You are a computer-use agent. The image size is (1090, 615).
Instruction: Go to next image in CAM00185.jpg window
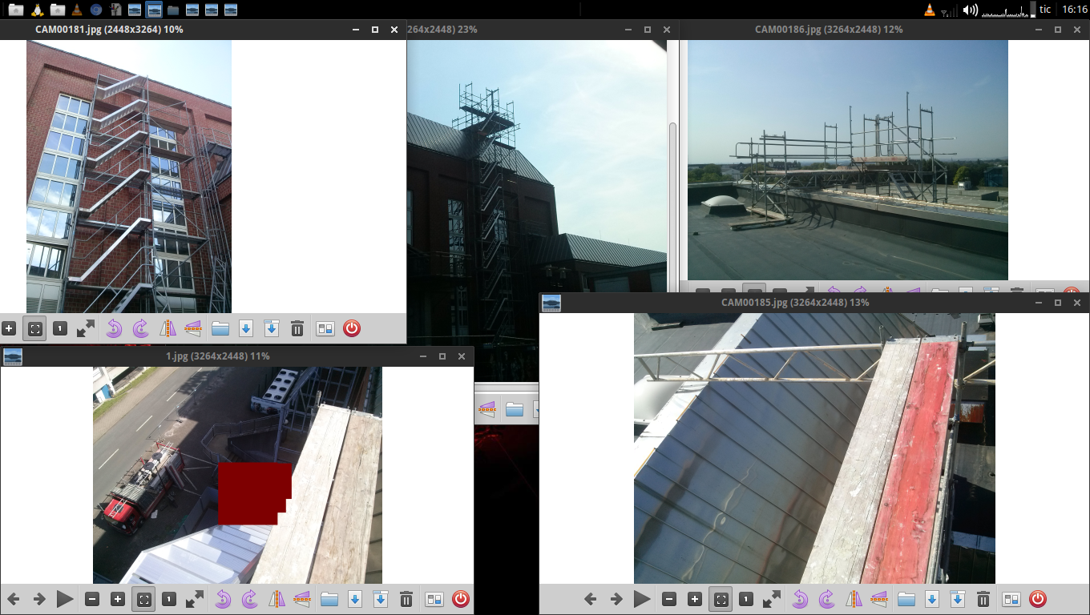(x=616, y=599)
